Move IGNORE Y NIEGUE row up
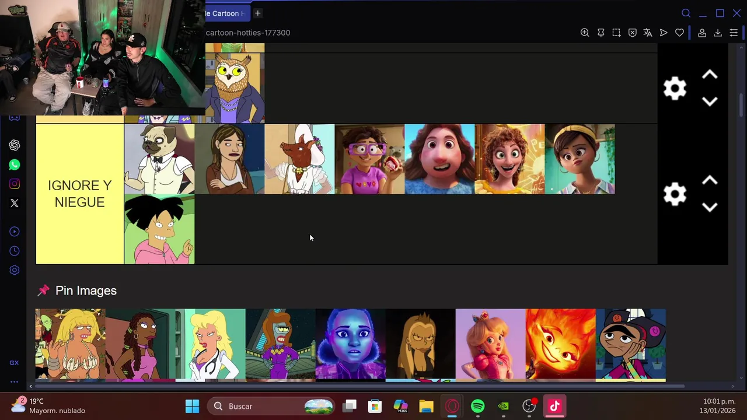The image size is (747, 420). point(710,181)
